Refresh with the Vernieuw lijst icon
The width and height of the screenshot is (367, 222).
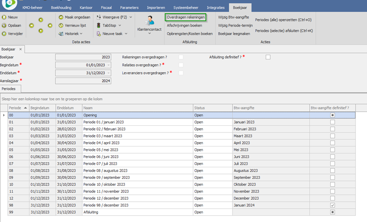click(61, 25)
